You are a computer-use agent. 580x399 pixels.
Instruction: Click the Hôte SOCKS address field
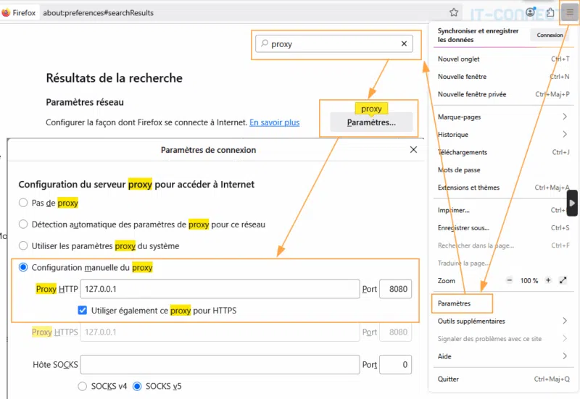click(x=220, y=365)
